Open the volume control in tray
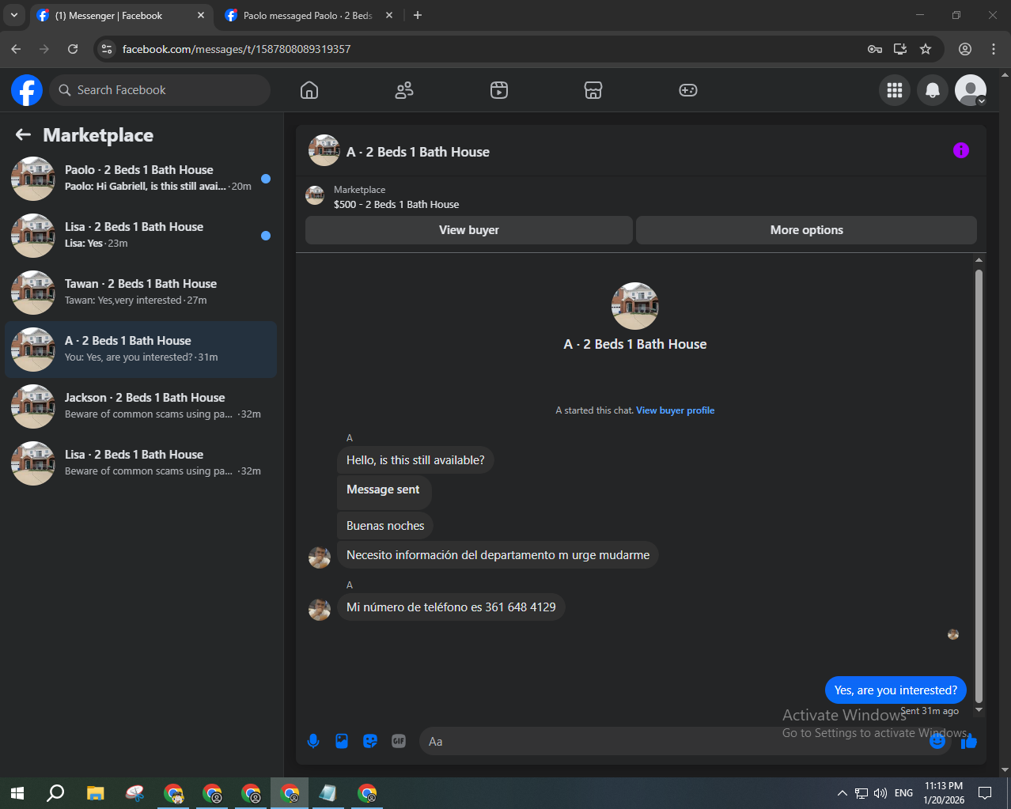 [x=880, y=793]
